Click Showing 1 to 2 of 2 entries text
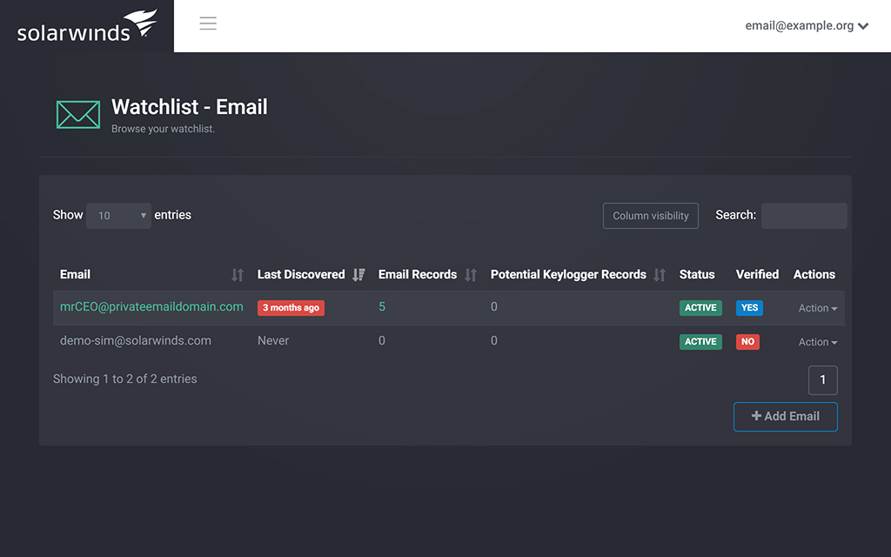 125,379
